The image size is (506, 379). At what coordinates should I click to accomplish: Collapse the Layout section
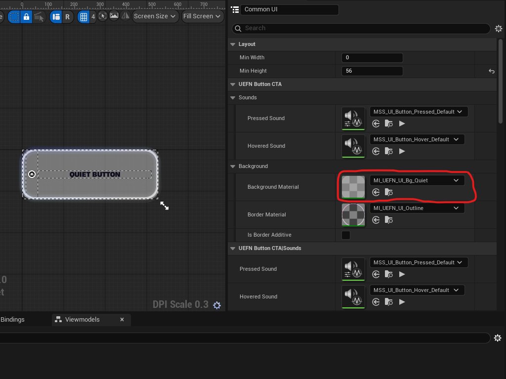(233, 44)
